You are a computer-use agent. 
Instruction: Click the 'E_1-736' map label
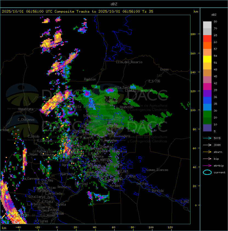(x=154, y=81)
